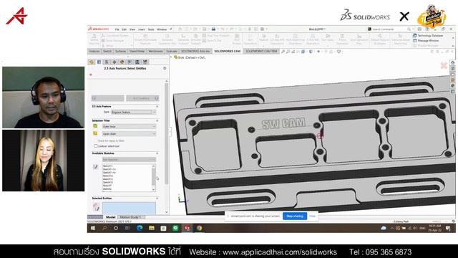Click Extract Machinable Features command
The height and width of the screenshot is (258, 458).
(145, 39)
